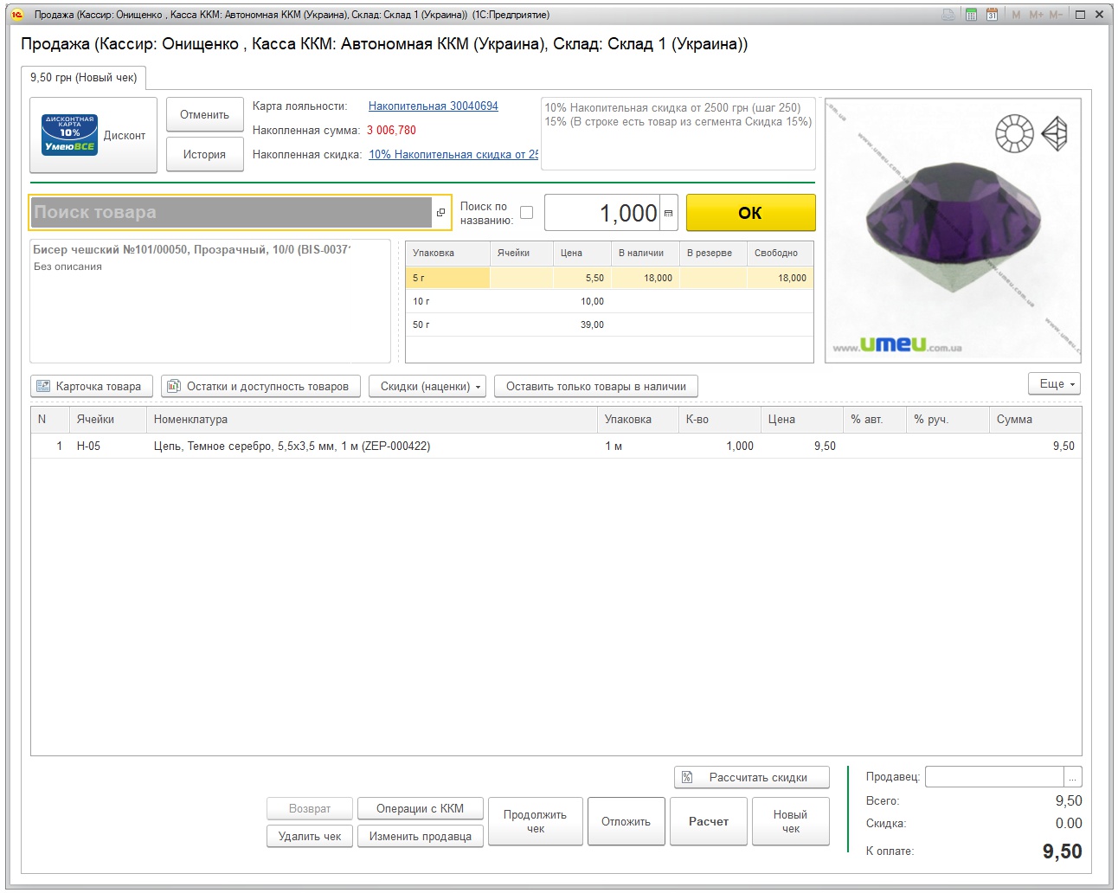The image size is (1118, 893).
Task: Click the open-selection icon in product search field
Action: [x=440, y=213]
